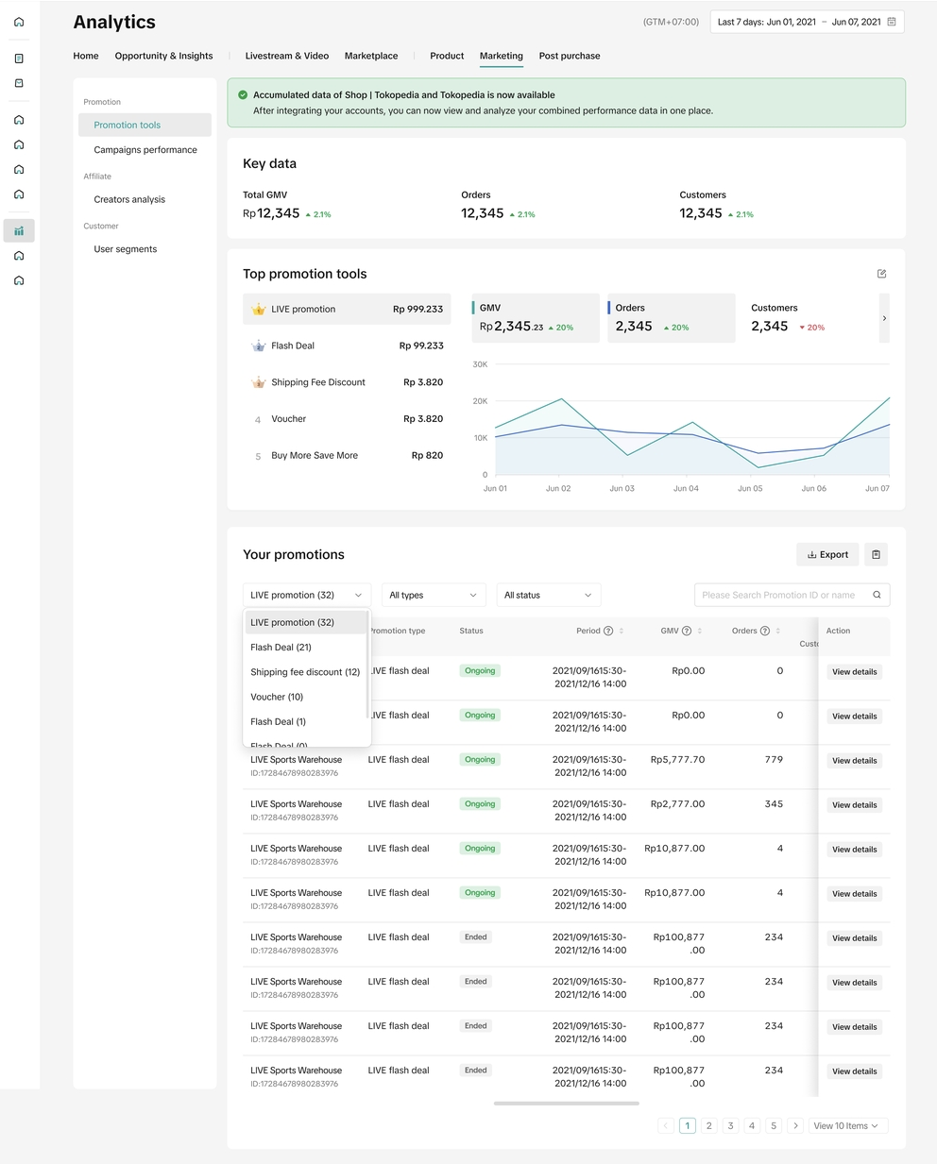
Task: Click View details for the first promotion row
Action: [854, 672]
